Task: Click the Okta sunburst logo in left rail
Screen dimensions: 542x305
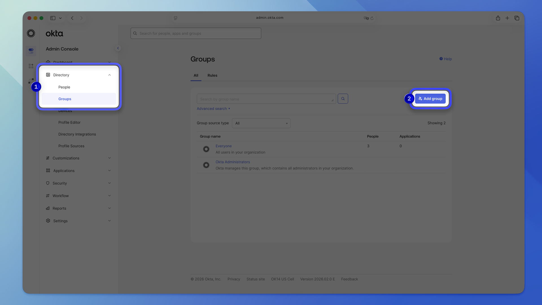Action: pos(31,33)
